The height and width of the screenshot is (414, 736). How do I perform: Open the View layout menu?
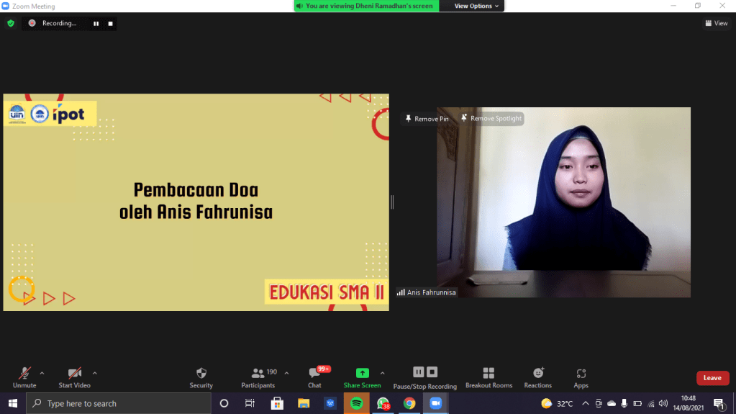tap(716, 23)
